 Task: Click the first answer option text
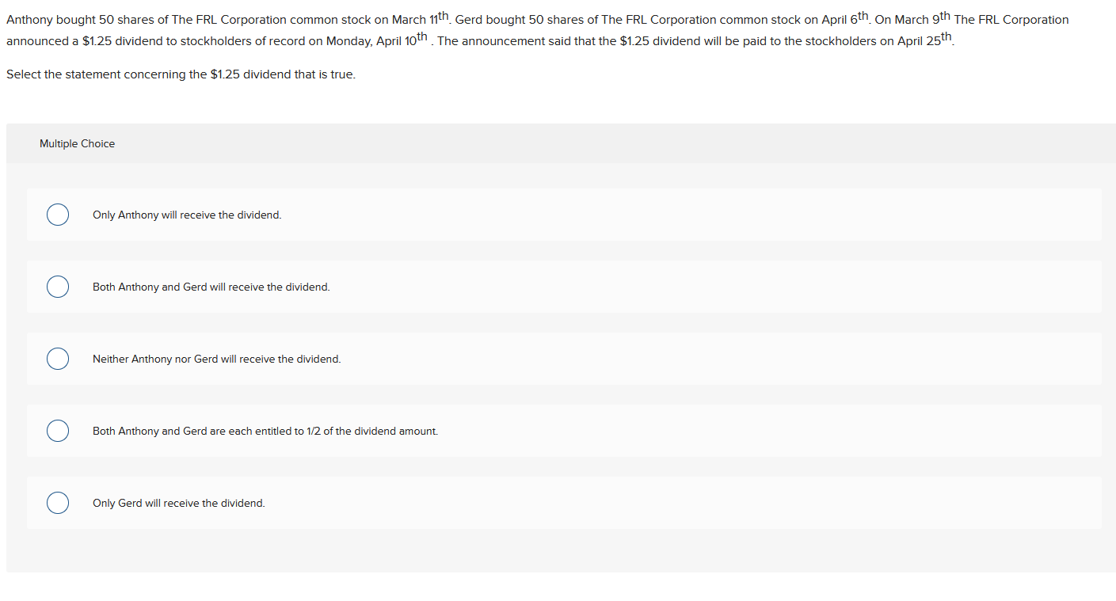186,215
